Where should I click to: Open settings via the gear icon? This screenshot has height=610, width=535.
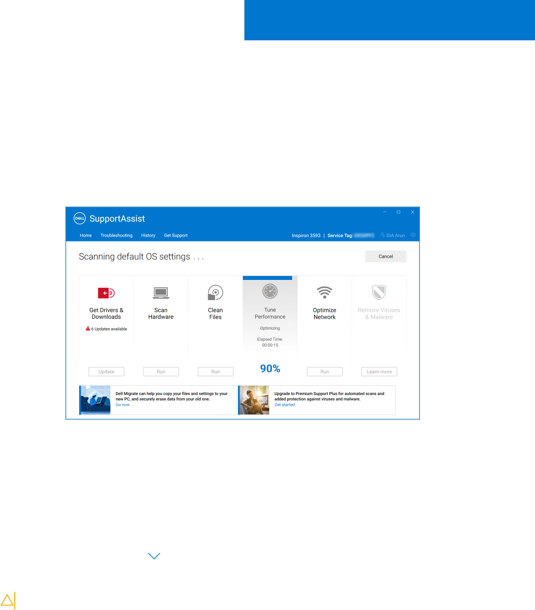pyautogui.click(x=413, y=235)
